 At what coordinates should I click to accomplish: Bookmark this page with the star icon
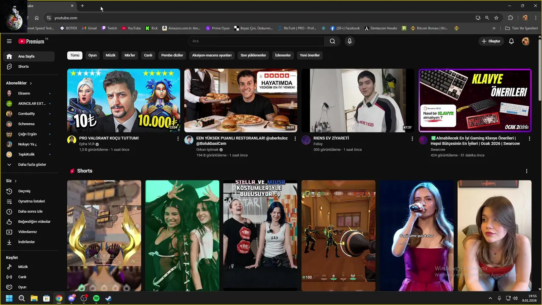(x=496, y=18)
